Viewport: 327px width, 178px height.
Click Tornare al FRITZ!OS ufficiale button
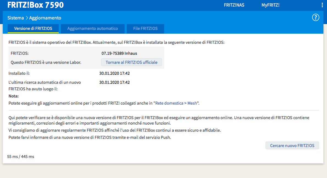click(132, 62)
